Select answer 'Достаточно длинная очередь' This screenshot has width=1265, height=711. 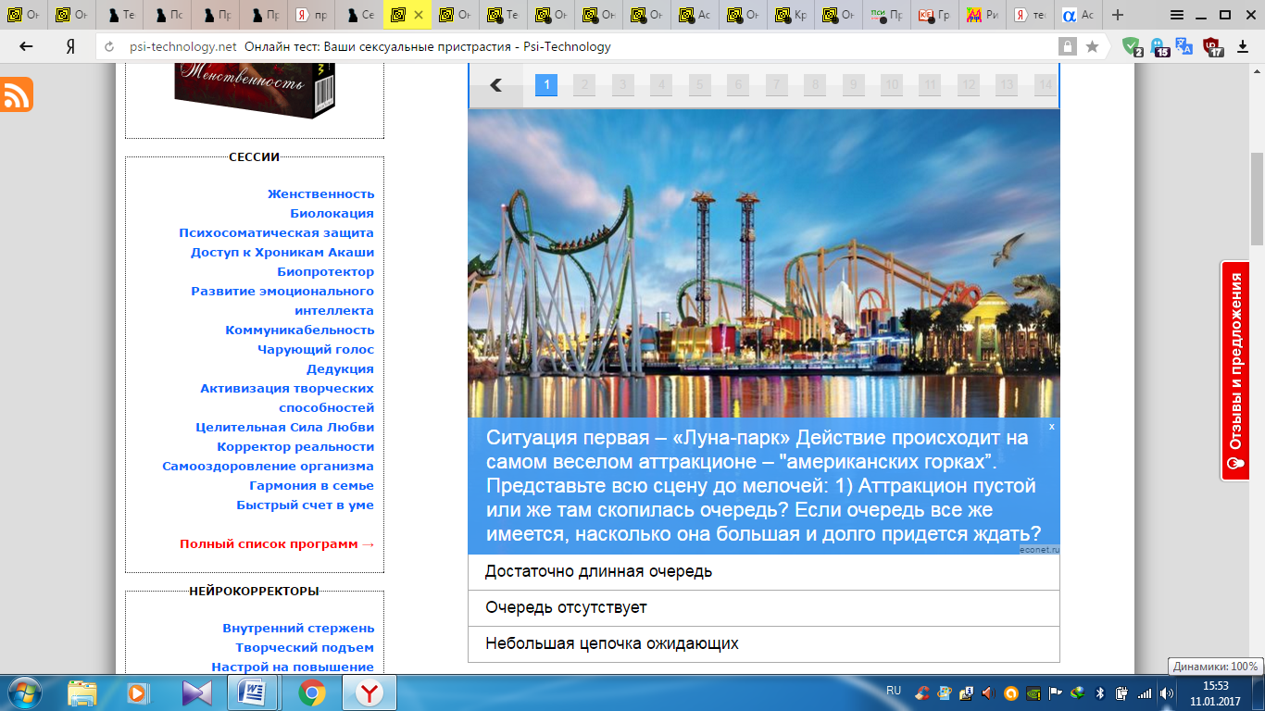[x=763, y=572]
